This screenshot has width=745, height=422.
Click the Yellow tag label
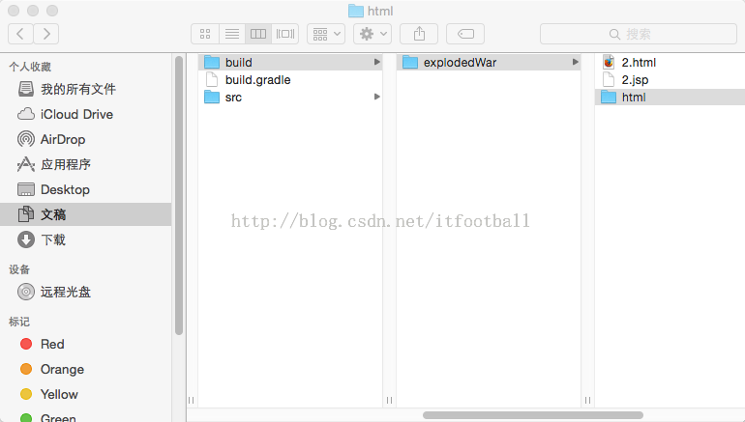point(59,394)
